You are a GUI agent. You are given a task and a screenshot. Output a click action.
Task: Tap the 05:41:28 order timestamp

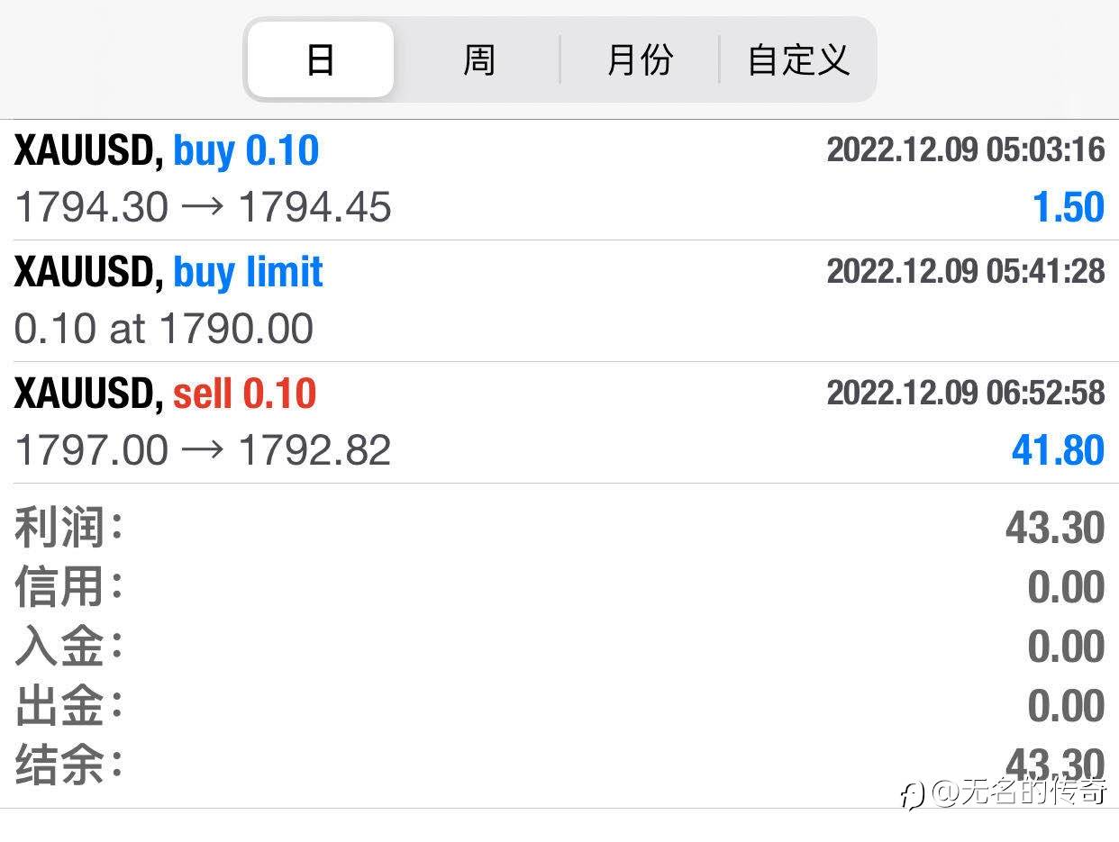[965, 270]
